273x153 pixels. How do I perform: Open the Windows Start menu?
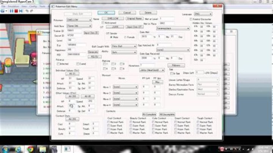pos(5,149)
